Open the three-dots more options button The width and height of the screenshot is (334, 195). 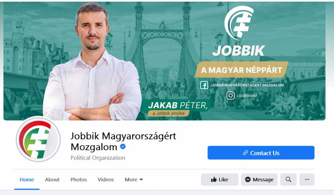(307, 179)
